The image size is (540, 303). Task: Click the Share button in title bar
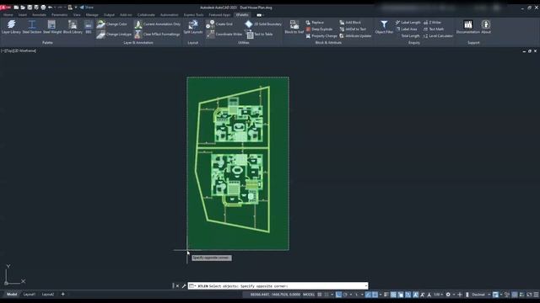tap(86, 8)
